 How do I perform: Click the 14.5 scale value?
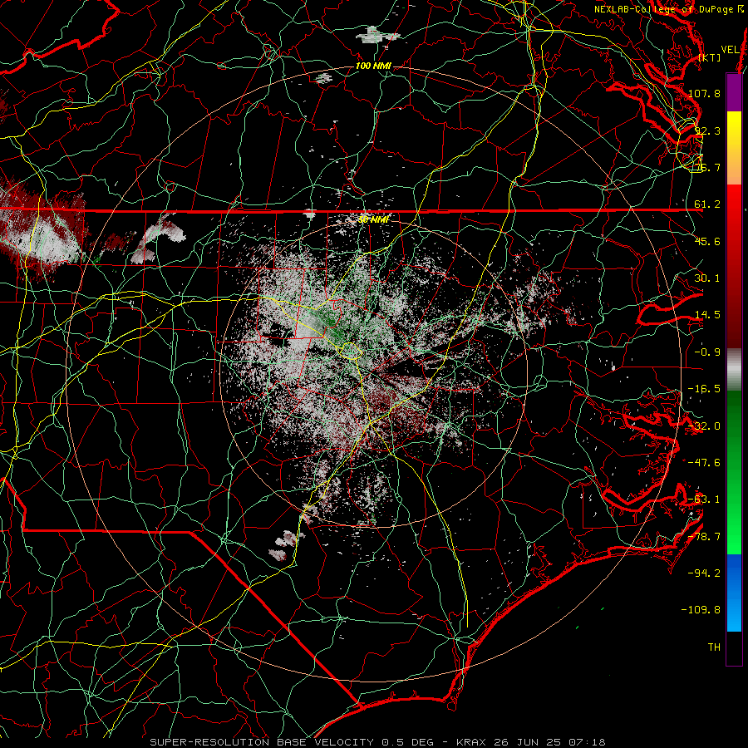point(707,315)
